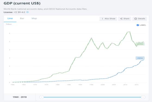Click the 1960 - 2018 range text

coord(20,97)
